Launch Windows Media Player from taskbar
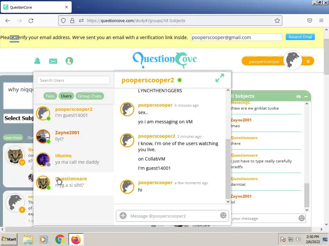 (x=44, y=239)
